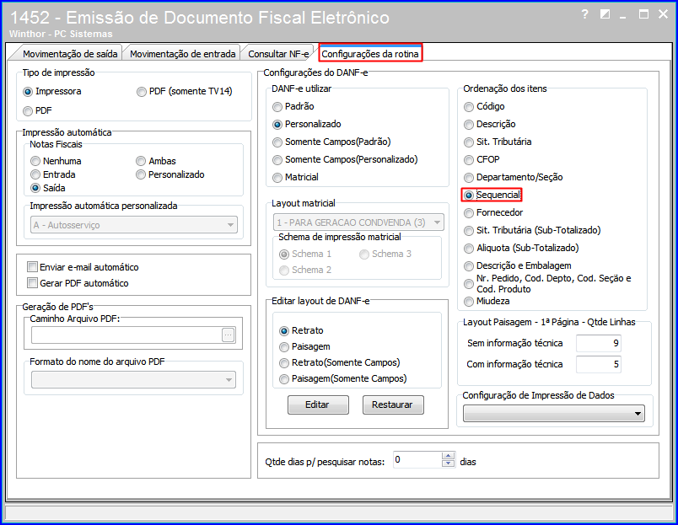Viewport: 678px width, 525px height.
Task: Select Retrato layout option
Action: (301, 330)
